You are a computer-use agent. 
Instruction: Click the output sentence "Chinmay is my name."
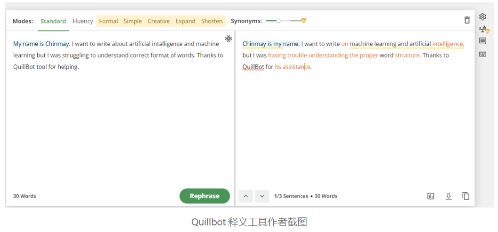(271, 44)
